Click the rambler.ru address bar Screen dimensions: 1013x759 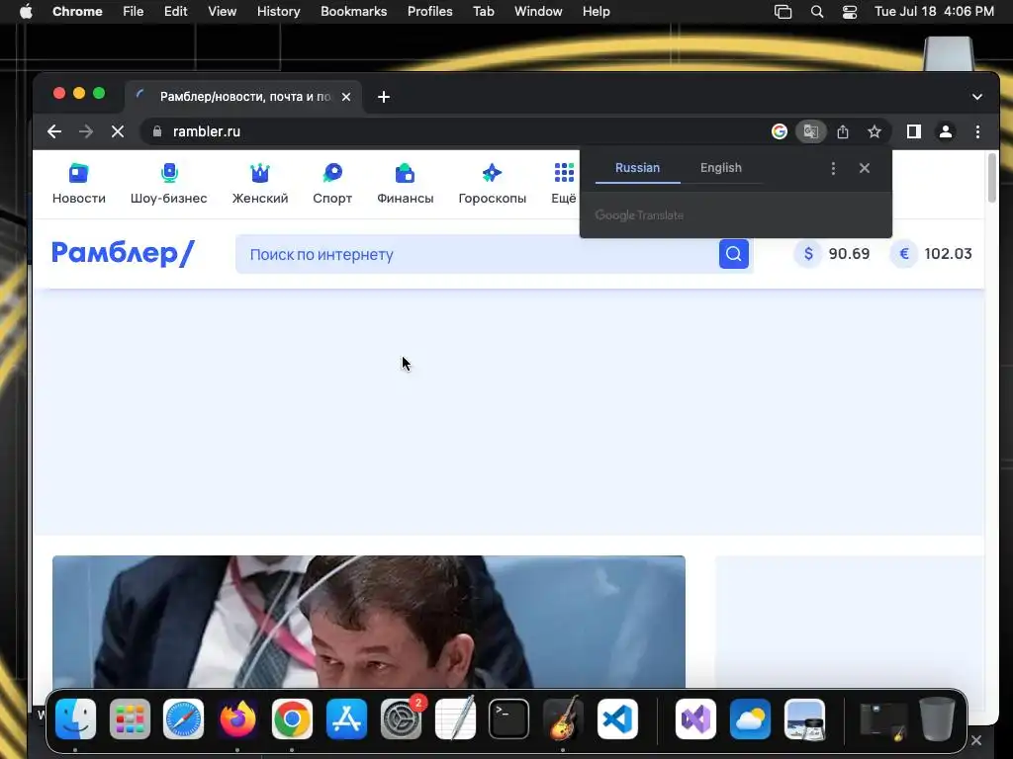[x=452, y=131]
